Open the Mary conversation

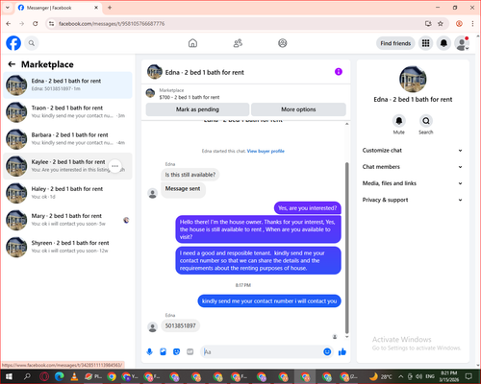67,220
